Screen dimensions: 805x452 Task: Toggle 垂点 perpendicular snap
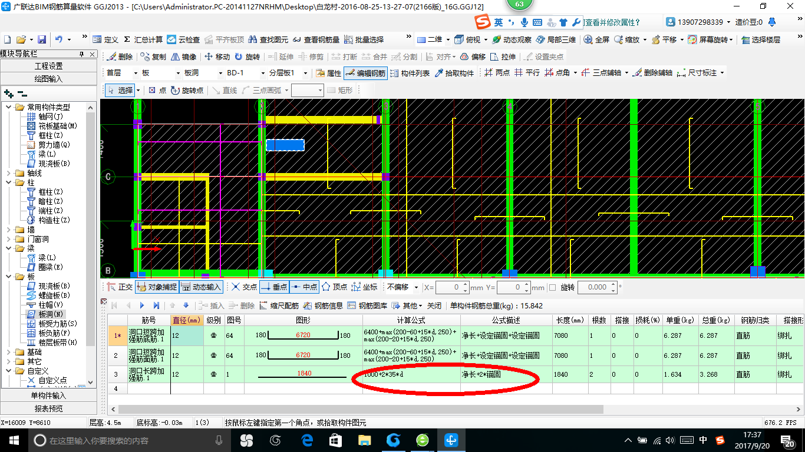click(x=274, y=287)
